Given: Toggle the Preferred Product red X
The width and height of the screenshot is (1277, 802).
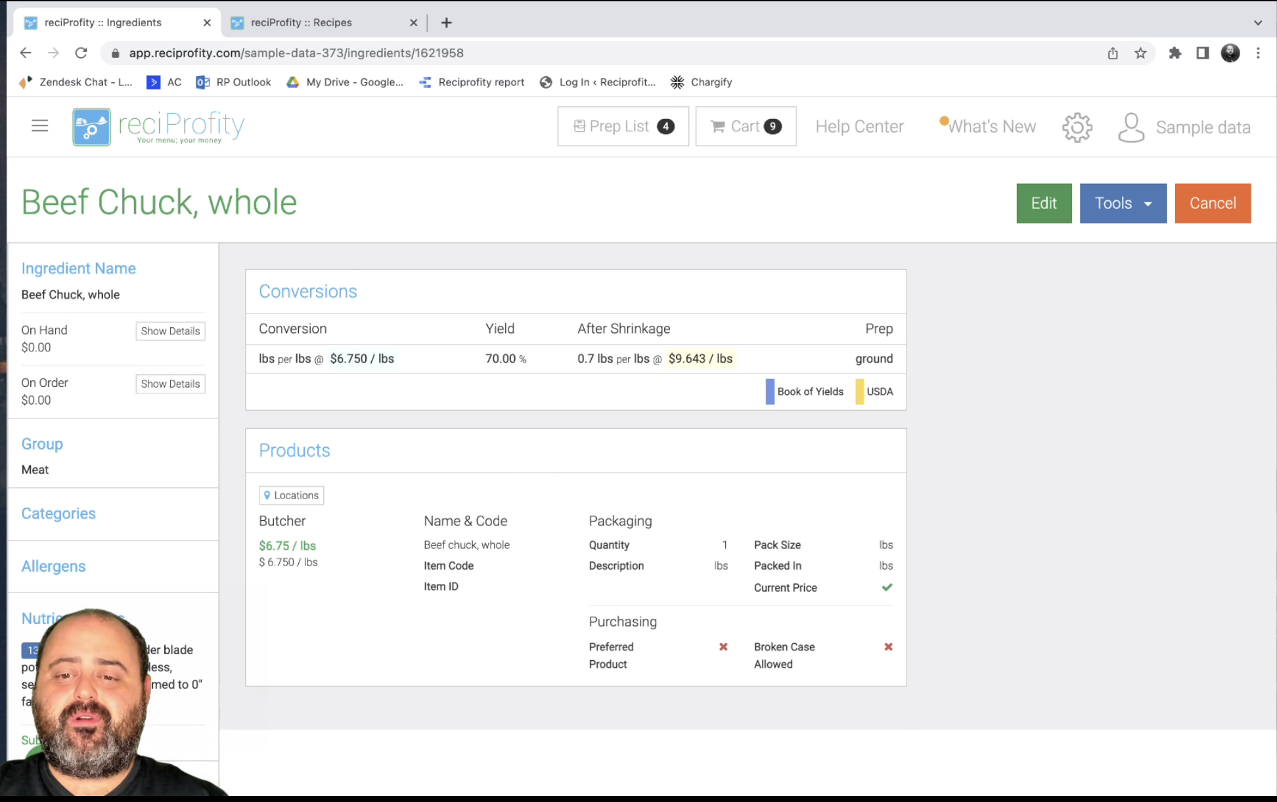Looking at the screenshot, I should 723,647.
